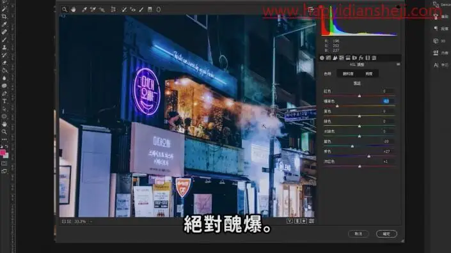This screenshot has height=253, width=451.
Task: Select Photoshop's Type tool
Action: click(4, 101)
